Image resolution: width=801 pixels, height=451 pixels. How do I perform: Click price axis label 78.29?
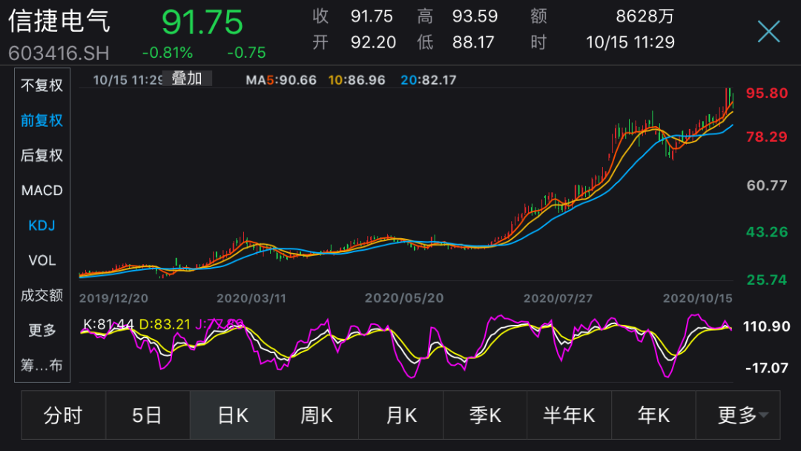click(767, 137)
